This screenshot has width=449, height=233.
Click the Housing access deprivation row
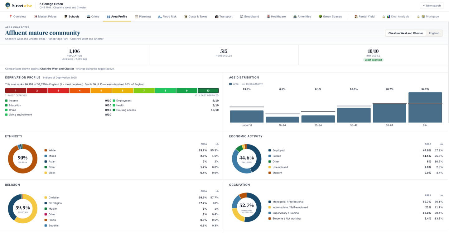click(x=166, y=110)
